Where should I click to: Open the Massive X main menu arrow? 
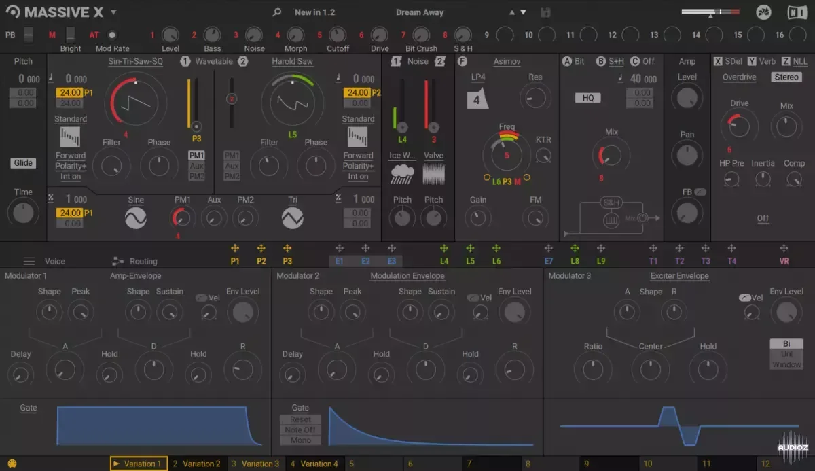click(x=113, y=12)
